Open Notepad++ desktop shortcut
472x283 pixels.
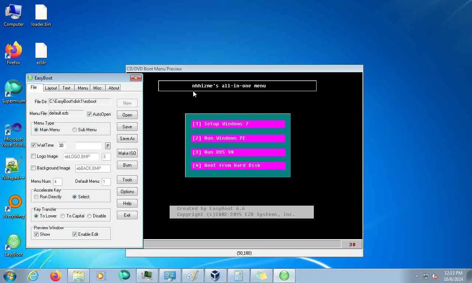tap(14, 169)
